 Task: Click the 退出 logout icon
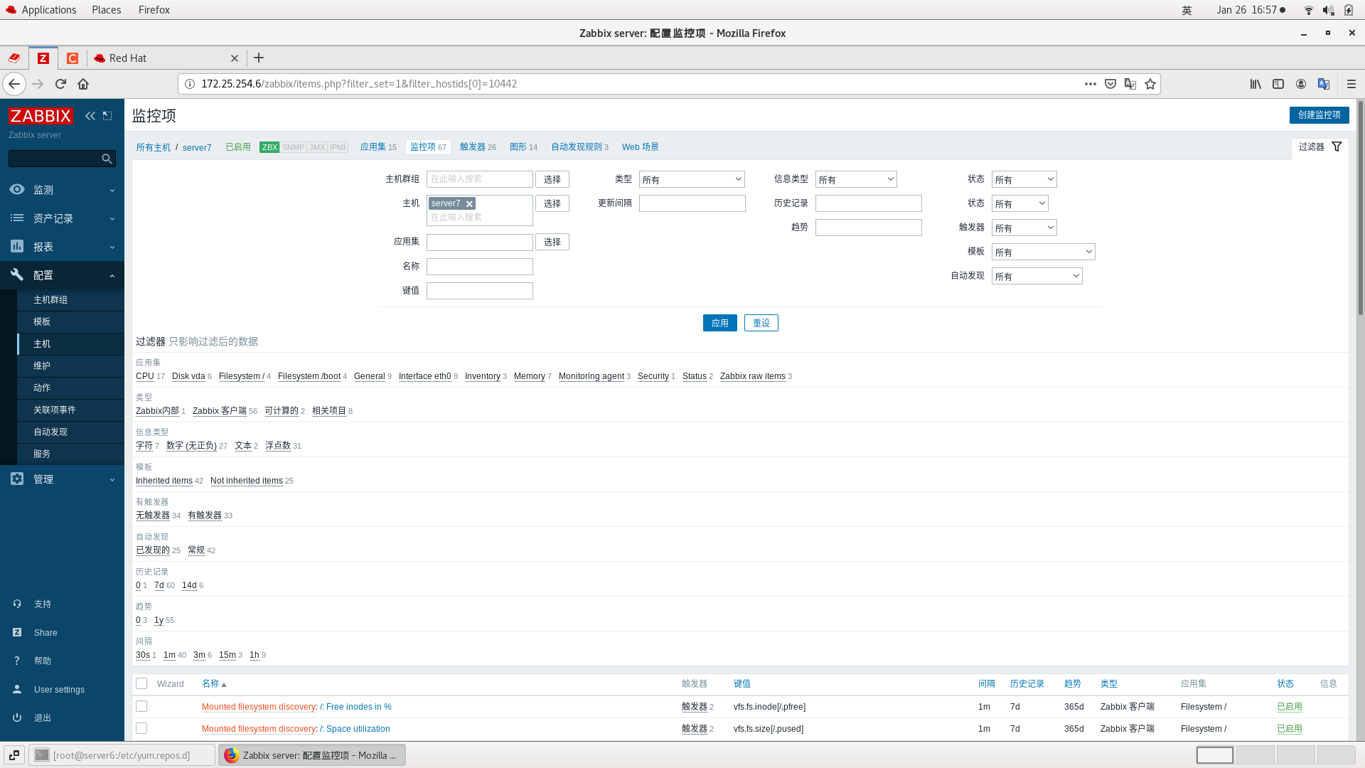17,718
